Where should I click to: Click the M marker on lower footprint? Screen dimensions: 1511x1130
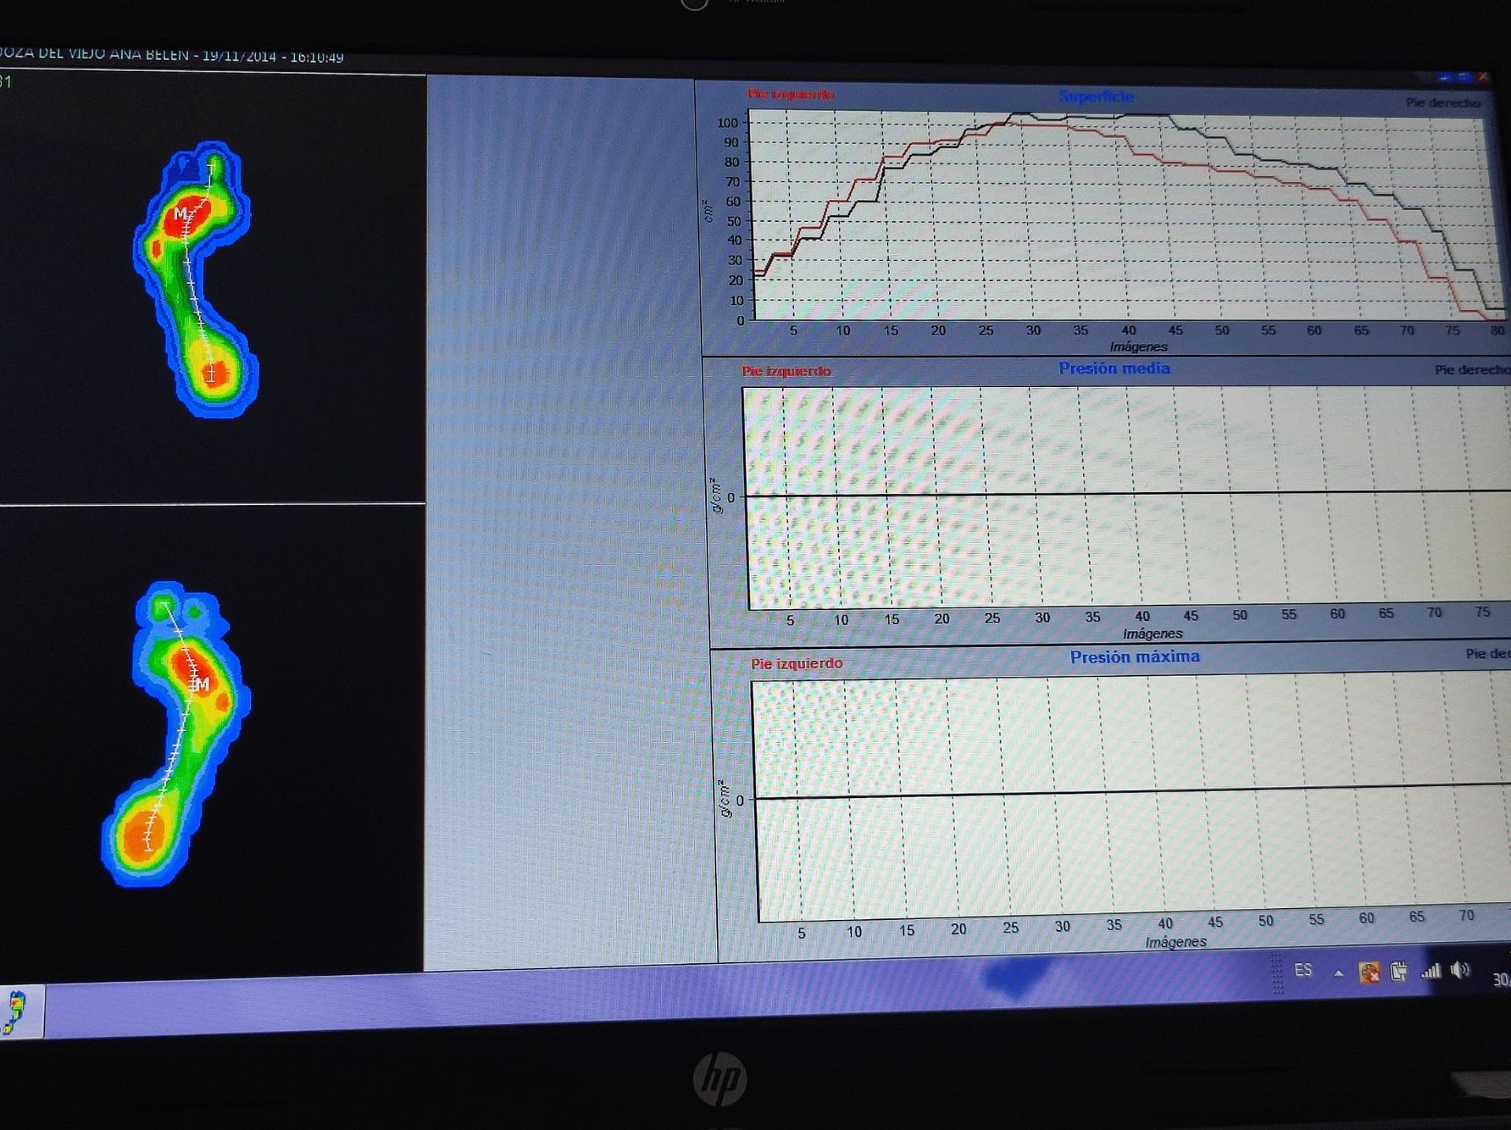[203, 684]
